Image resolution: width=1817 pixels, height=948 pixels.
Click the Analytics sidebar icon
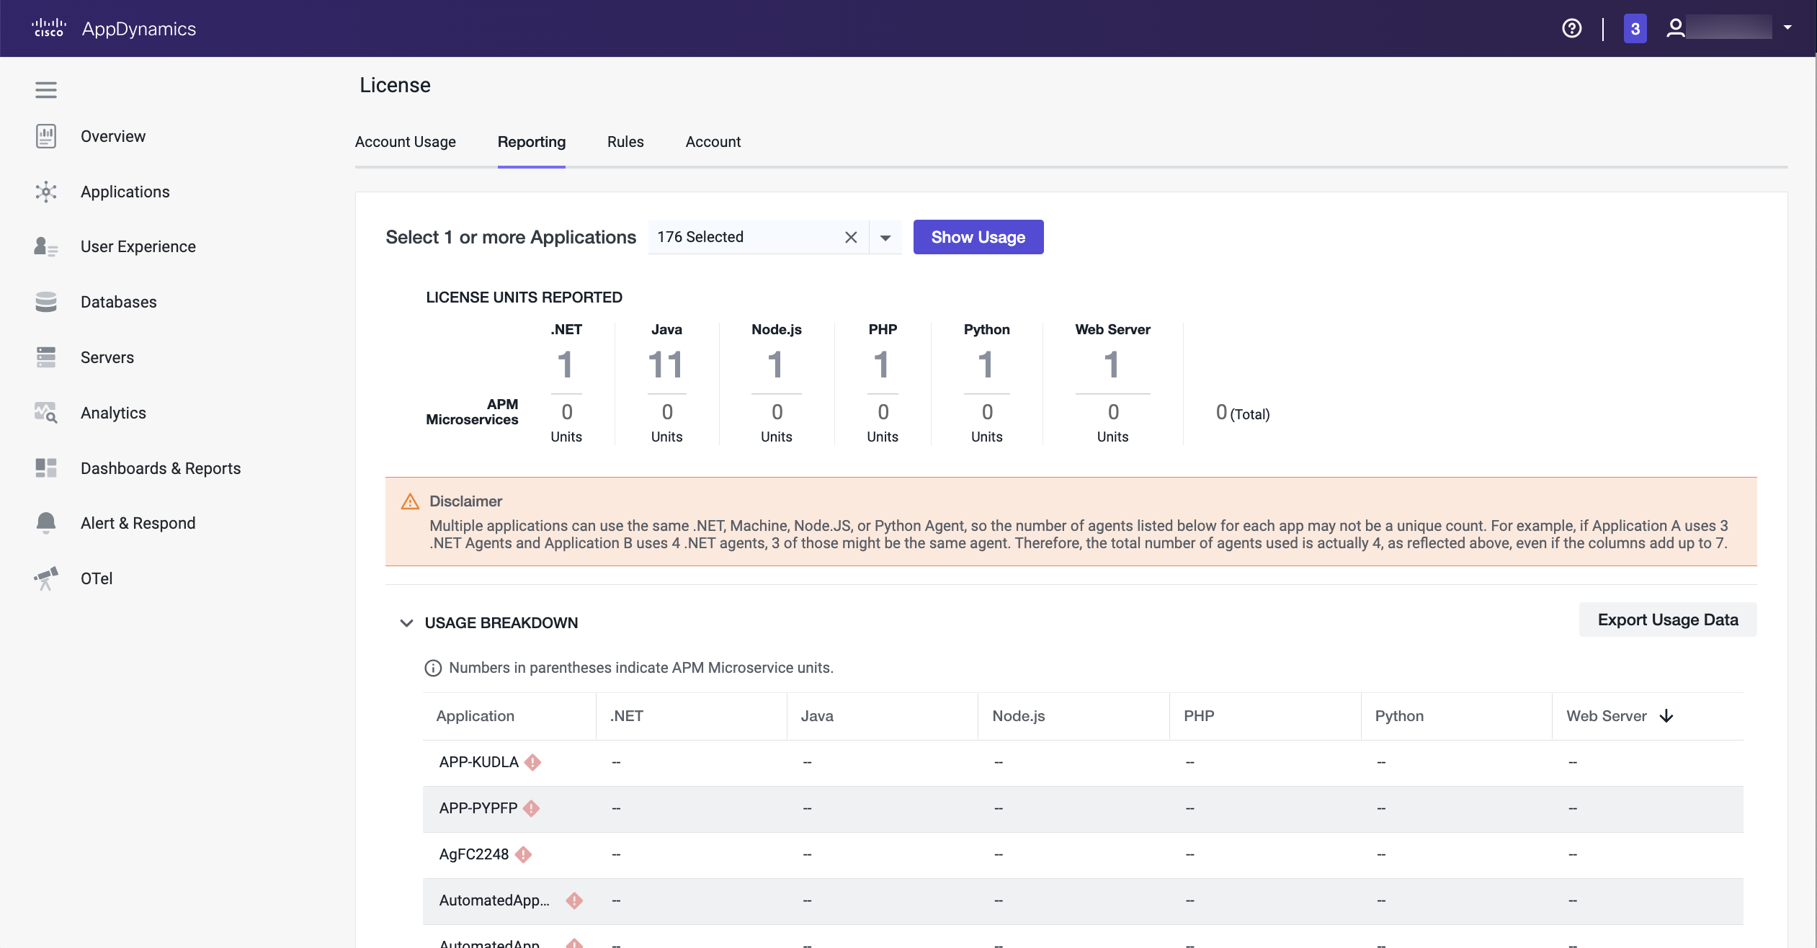(x=45, y=413)
